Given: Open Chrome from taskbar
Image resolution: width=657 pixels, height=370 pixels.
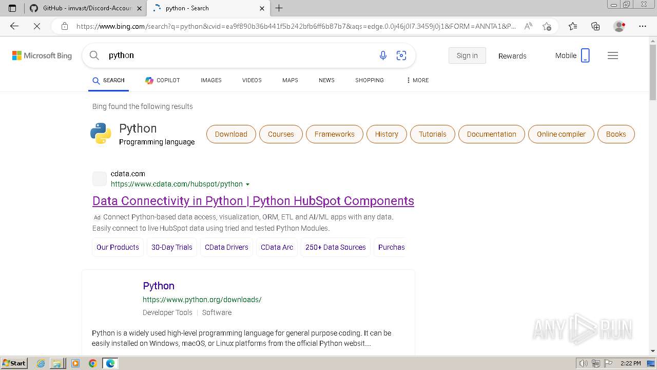Looking at the screenshot, I should [92, 363].
